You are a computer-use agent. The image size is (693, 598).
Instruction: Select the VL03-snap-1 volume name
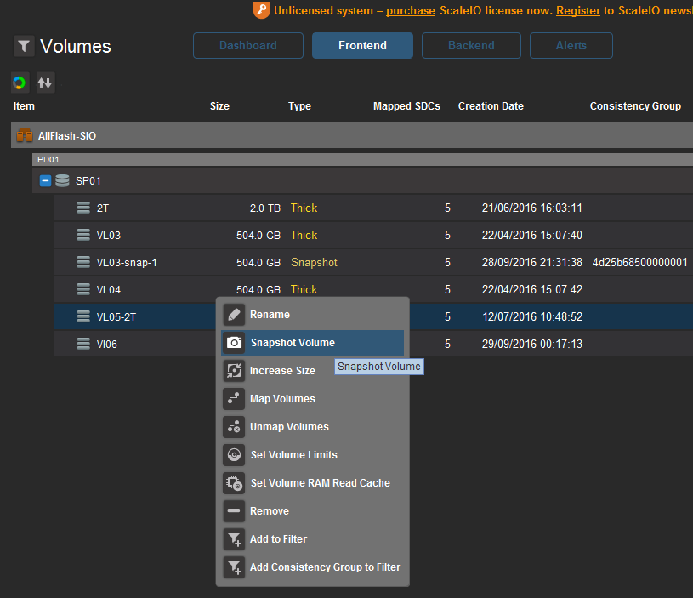tap(127, 263)
